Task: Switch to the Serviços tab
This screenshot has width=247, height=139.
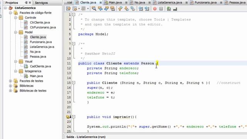Action: pyautogui.click(x=41, y=3)
